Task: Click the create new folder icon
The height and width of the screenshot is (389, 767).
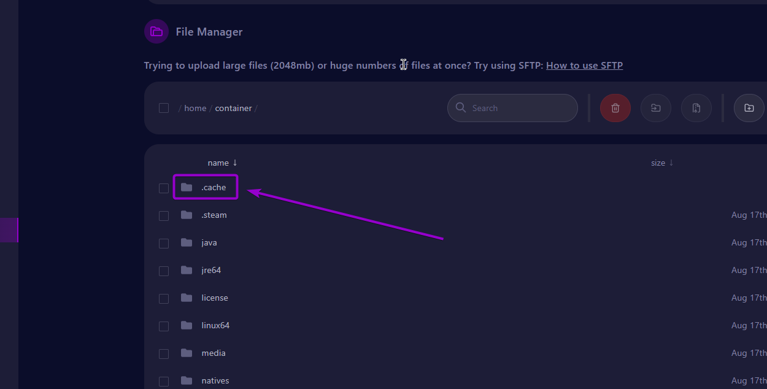Action: 749,108
